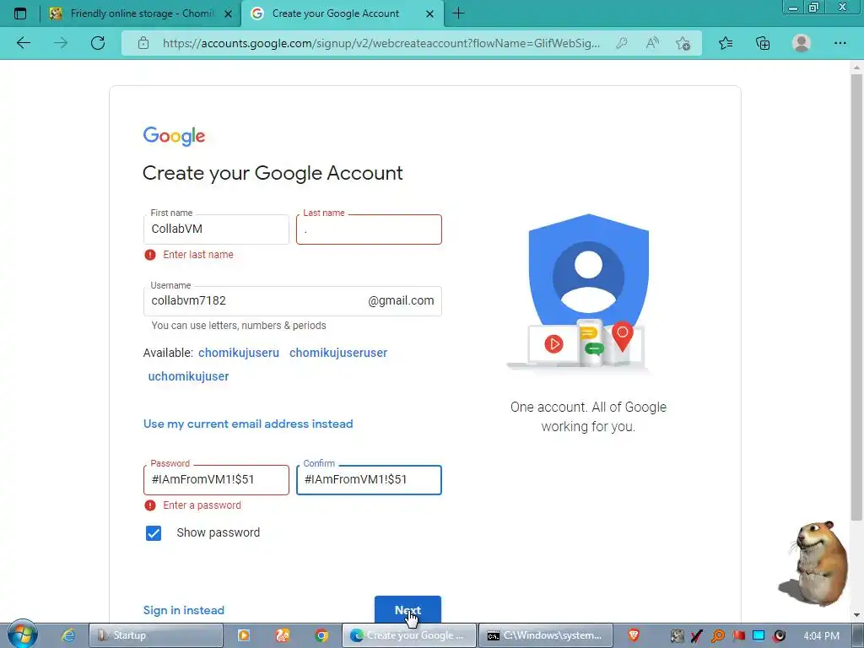The width and height of the screenshot is (864, 648).
Task: Choose suggested username chomikujuseruser
Action: (x=338, y=353)
